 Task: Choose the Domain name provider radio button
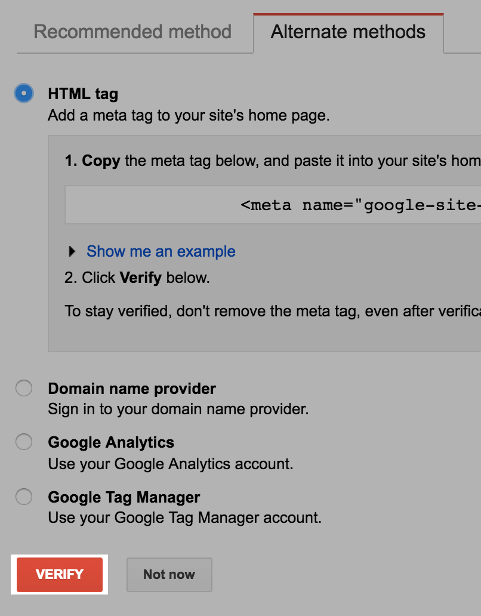[x=24, y=388]
